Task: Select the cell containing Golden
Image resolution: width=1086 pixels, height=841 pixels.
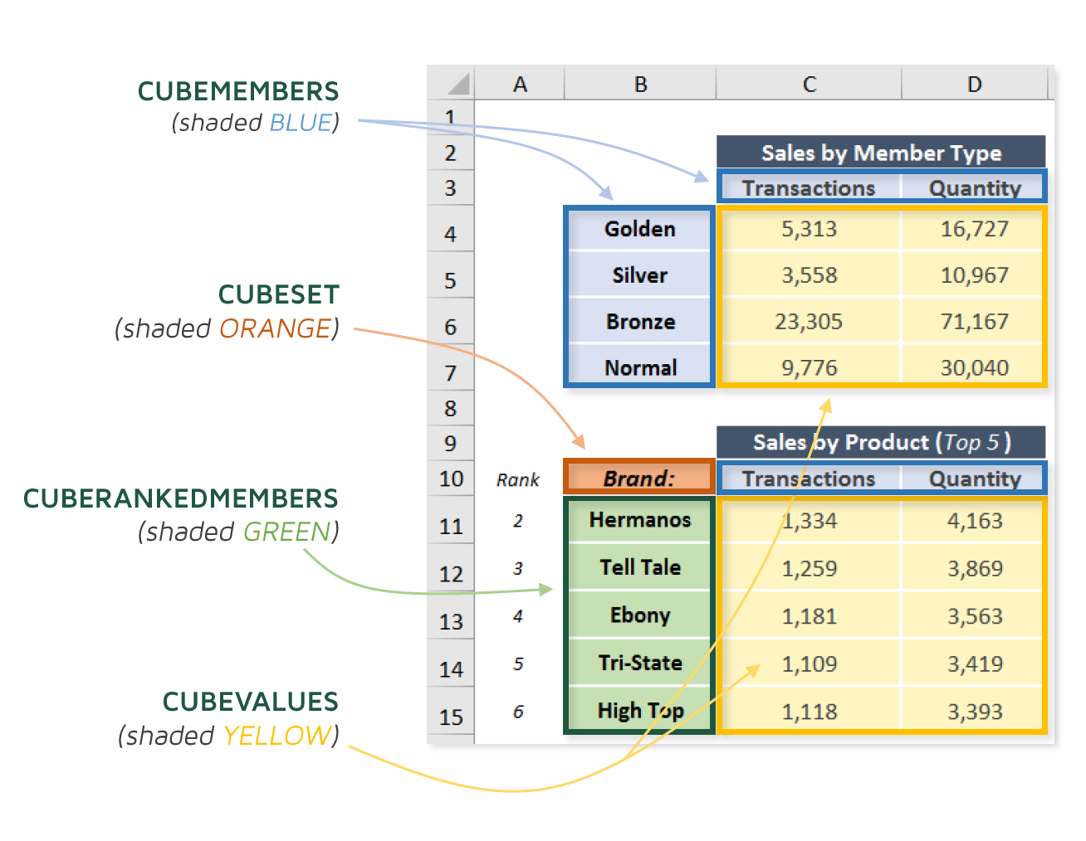Action: 639,229
